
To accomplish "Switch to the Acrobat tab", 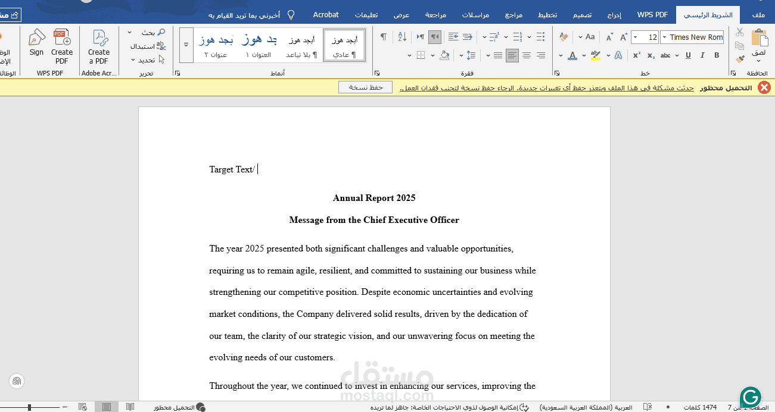I will 326,15.
